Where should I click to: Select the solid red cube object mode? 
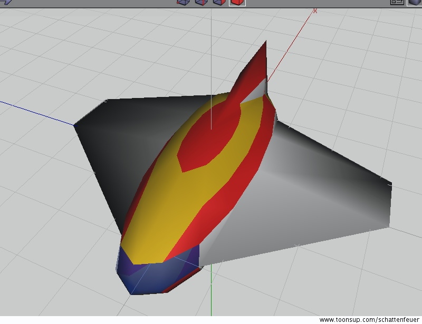pyautogui.click(x=237, y=3)
